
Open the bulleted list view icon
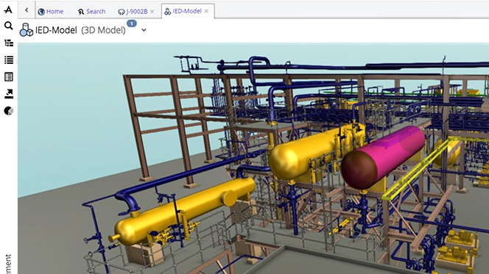pos(9,60)
